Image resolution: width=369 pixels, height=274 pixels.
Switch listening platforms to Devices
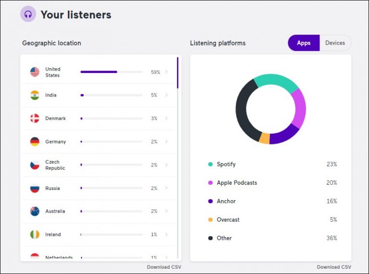click(x=335, y=43)
